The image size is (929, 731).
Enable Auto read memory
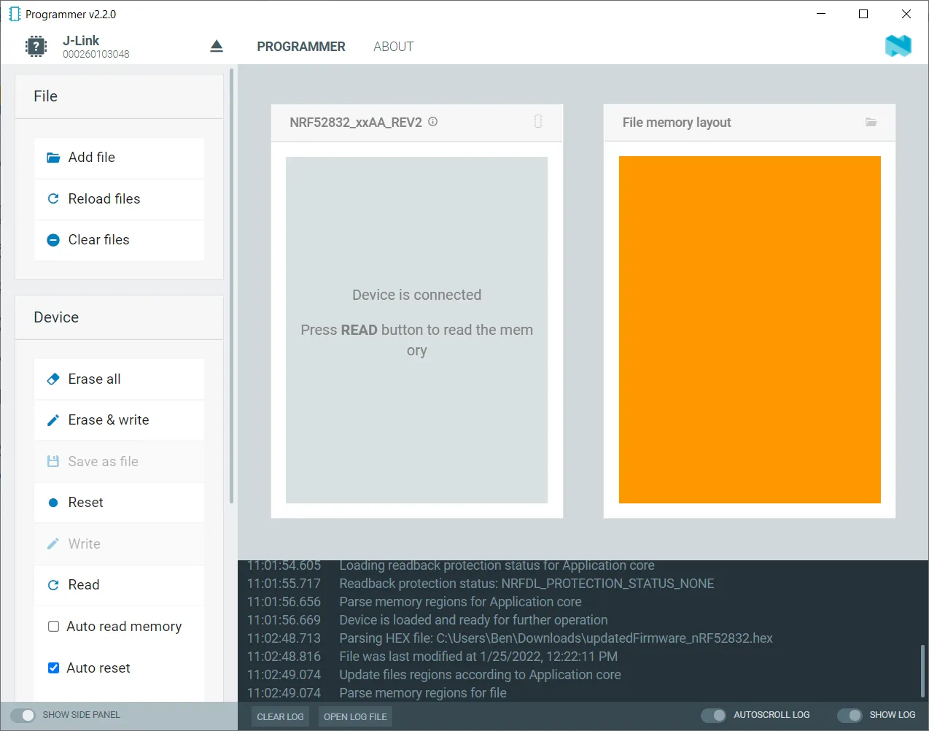pos(53,626)
